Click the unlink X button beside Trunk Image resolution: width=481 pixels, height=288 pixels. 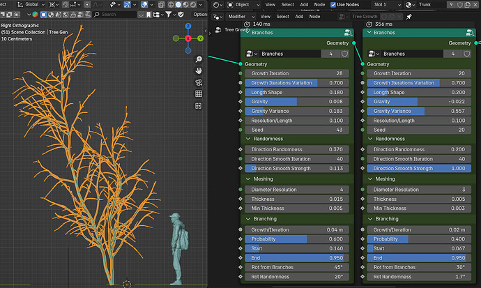(x=475, y=5)
